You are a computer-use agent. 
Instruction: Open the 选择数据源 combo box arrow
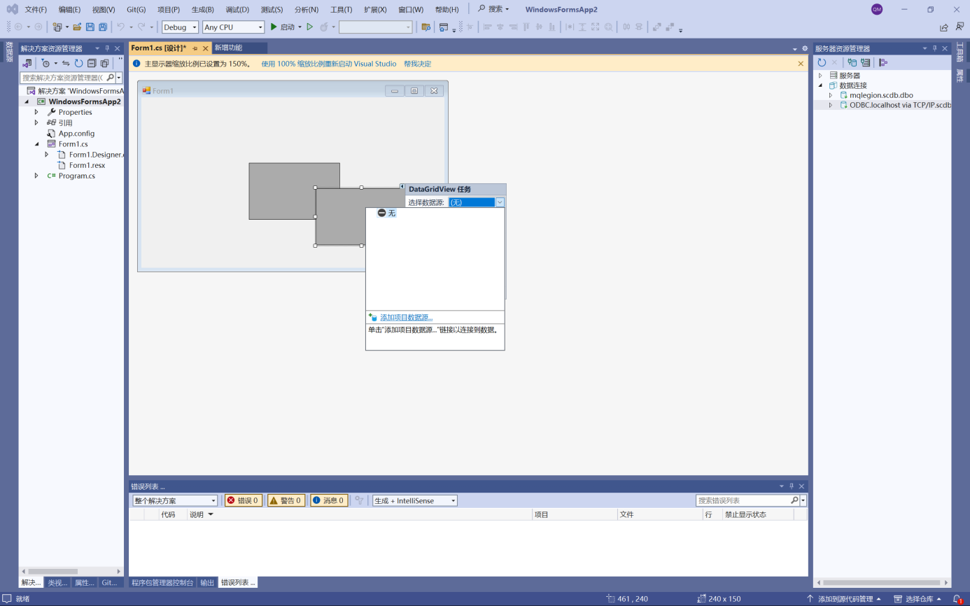[500, 202]
